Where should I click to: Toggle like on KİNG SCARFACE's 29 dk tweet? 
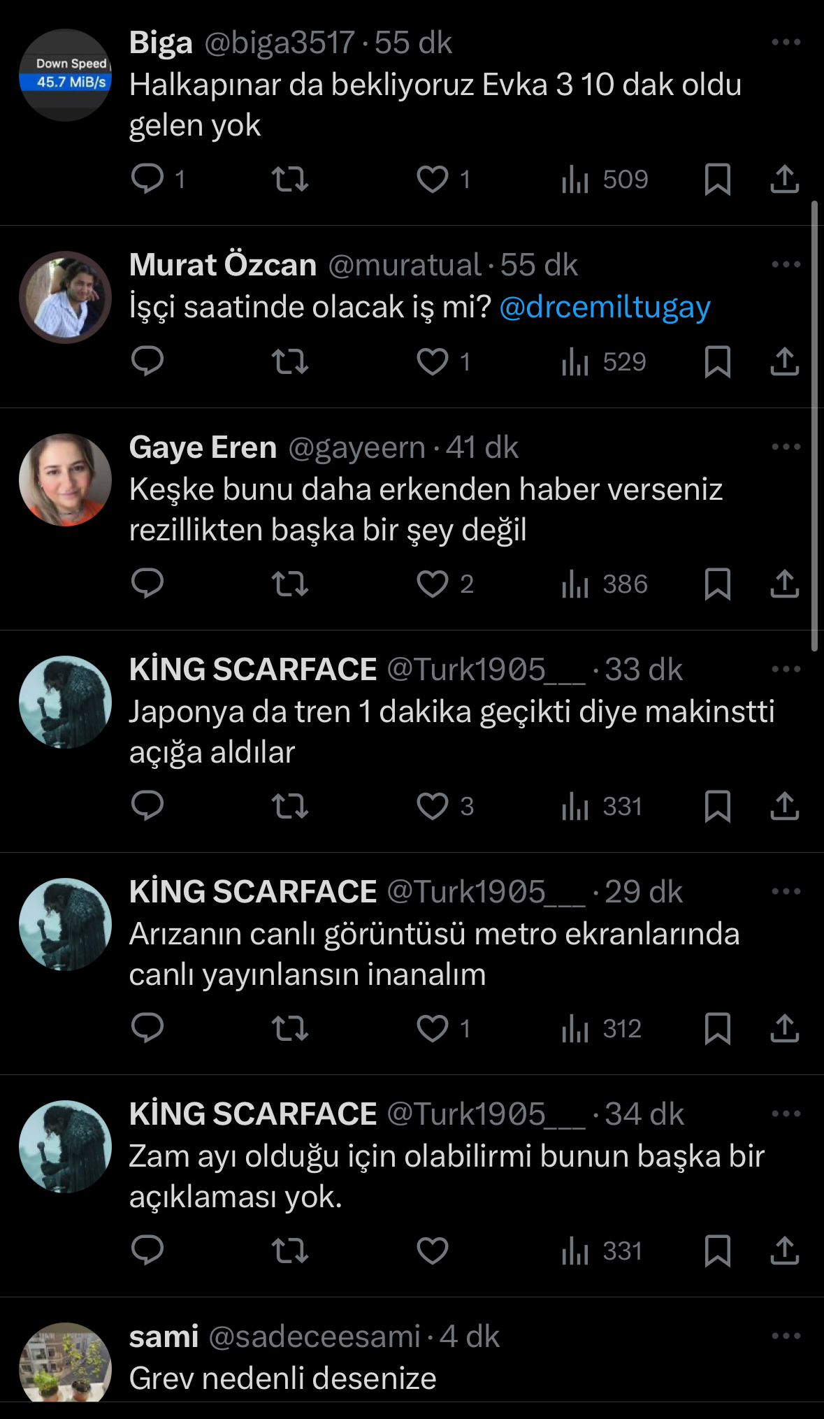tap(435, 1028)
